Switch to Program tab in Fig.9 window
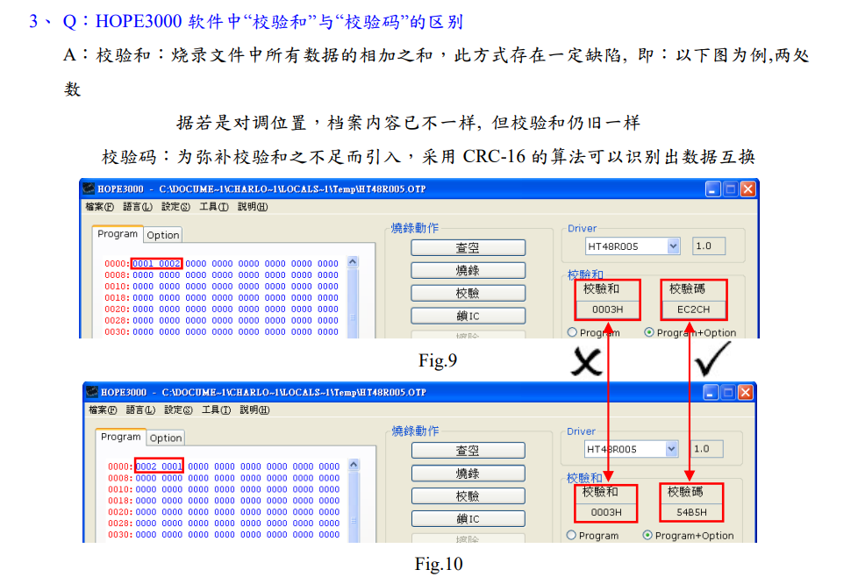Viewport: 858px width, 584px height. tap(118, 234)
